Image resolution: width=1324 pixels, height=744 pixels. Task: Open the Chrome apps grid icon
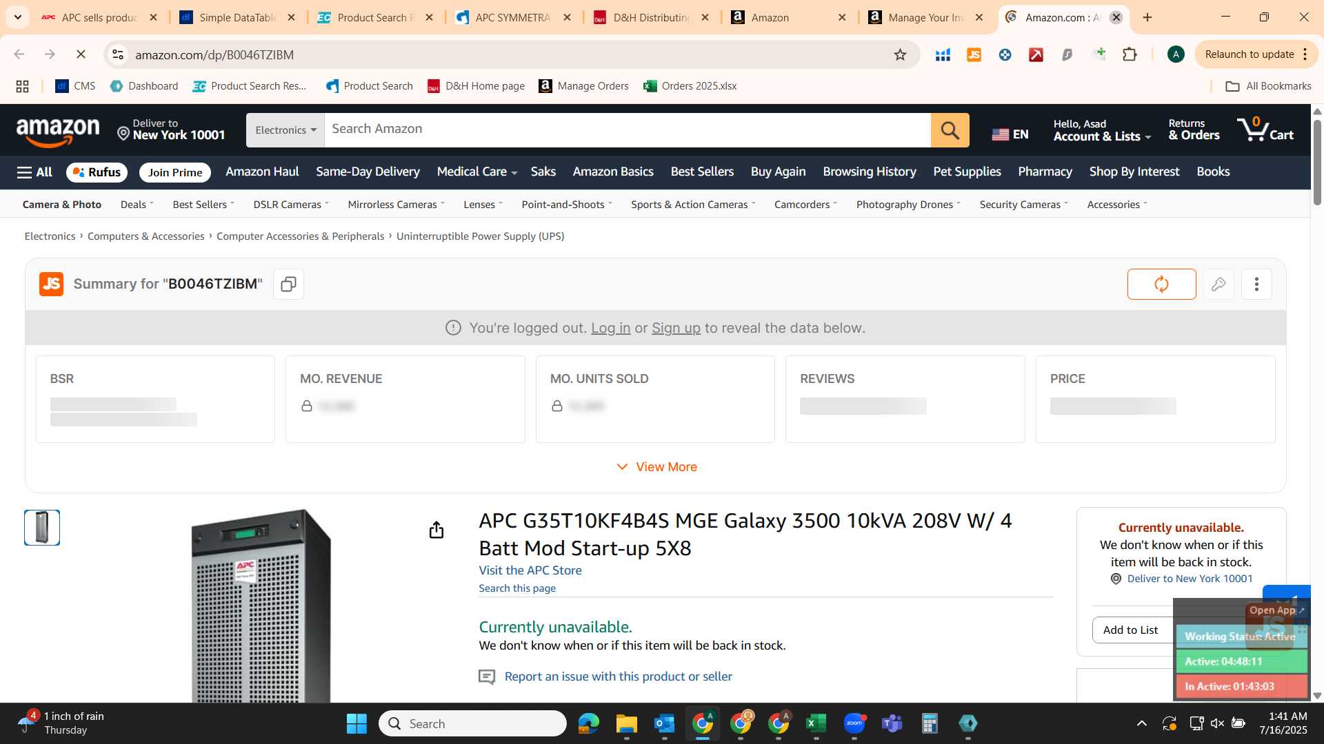[22, 86]
